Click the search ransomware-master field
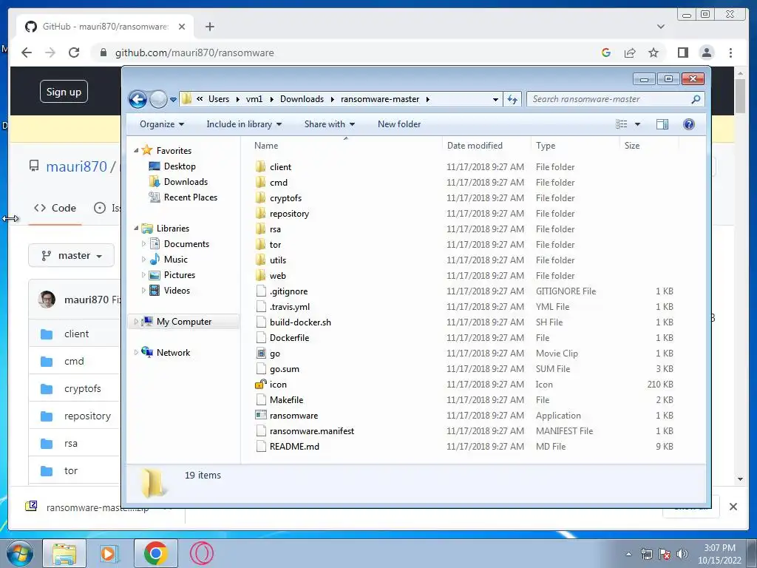 pyautogui.click(x=615, y=100)
